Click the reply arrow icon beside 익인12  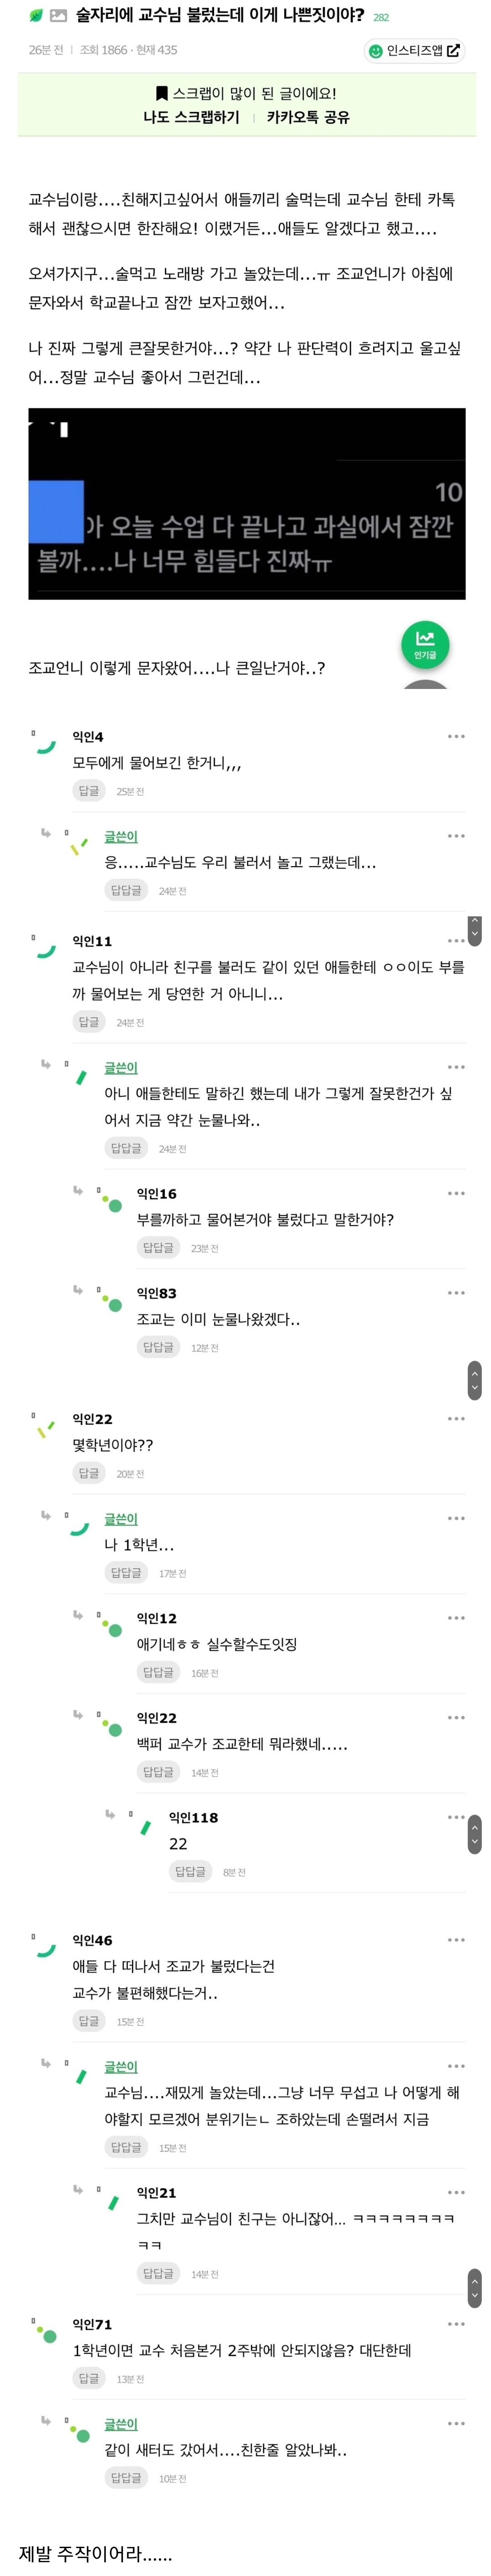pos(78,1615)
